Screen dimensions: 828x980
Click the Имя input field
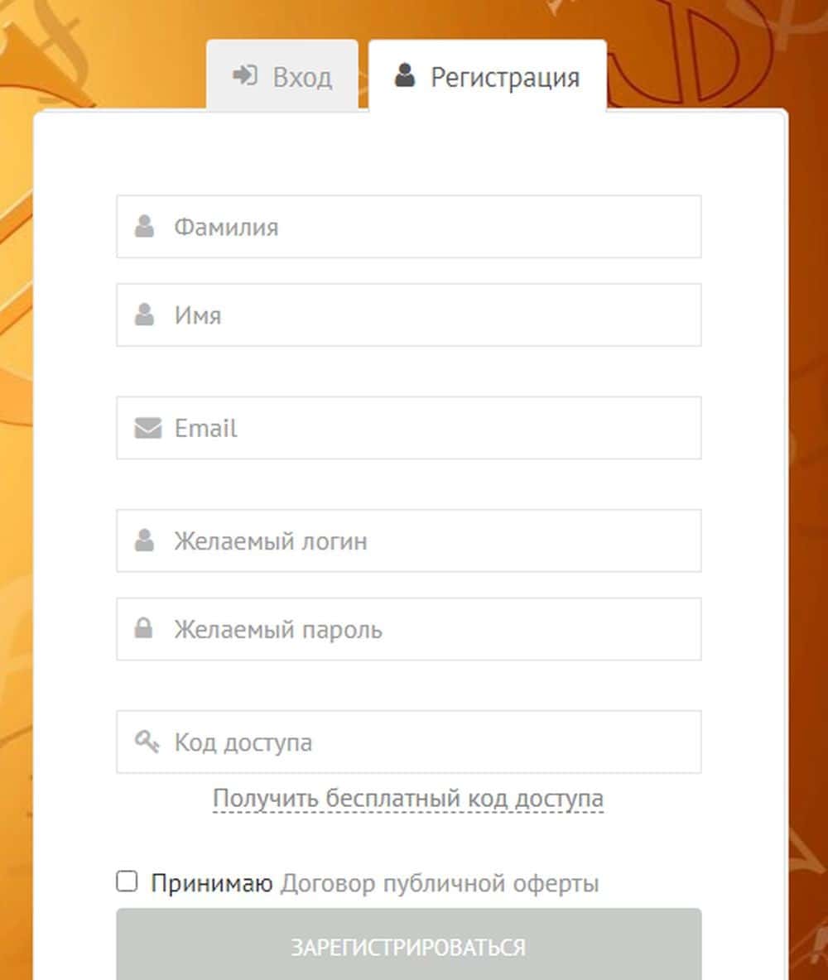409,315
